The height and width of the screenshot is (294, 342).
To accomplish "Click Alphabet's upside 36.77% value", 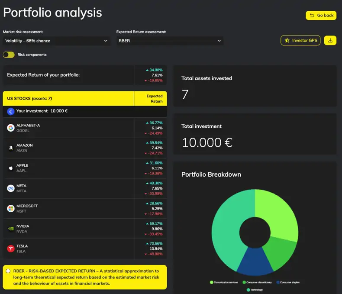I will pyautogui.click(x=156, y=123).
